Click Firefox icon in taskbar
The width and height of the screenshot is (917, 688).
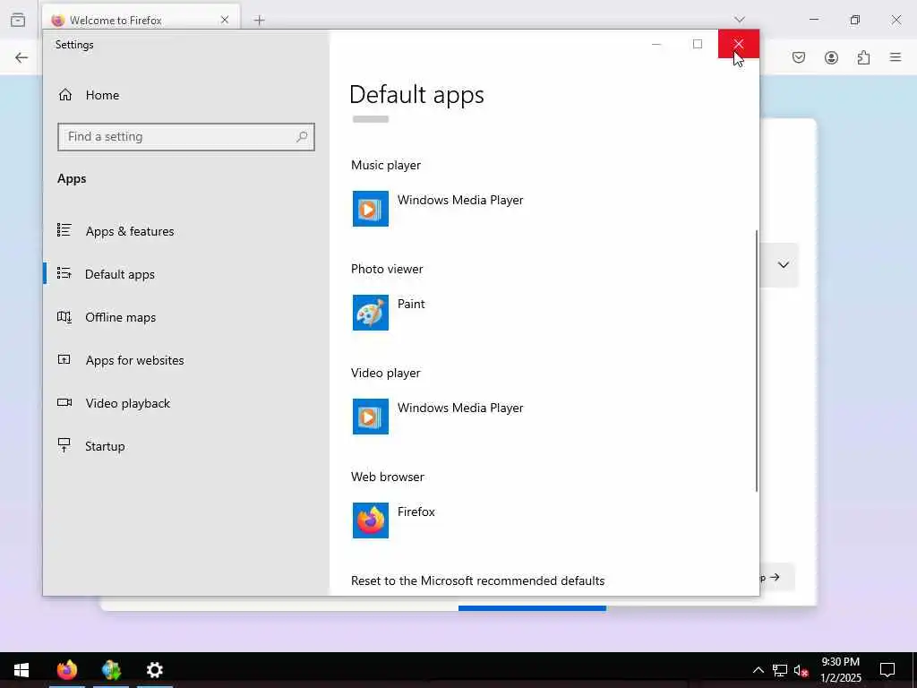tap(66, 670)
